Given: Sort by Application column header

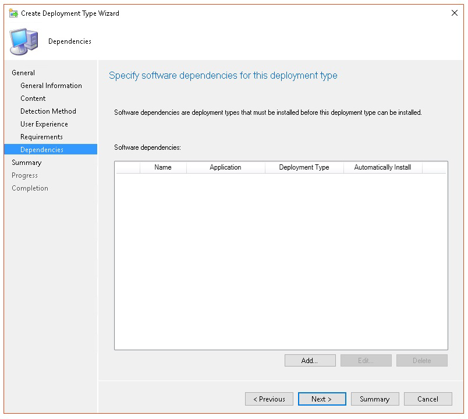Looking at the screenshot, I should (x=225, y=167).
